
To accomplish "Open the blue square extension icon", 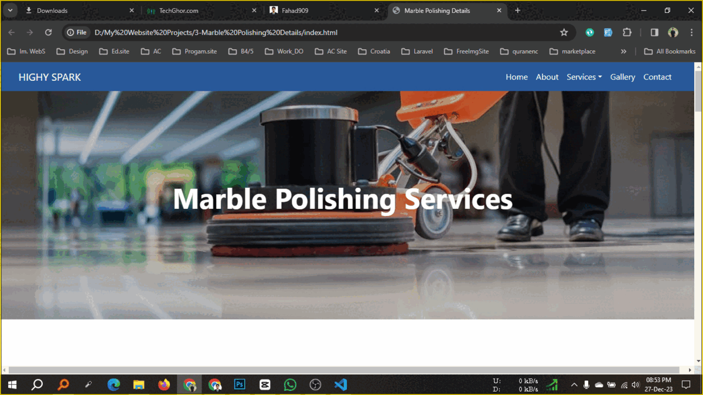I will point(608,33).
